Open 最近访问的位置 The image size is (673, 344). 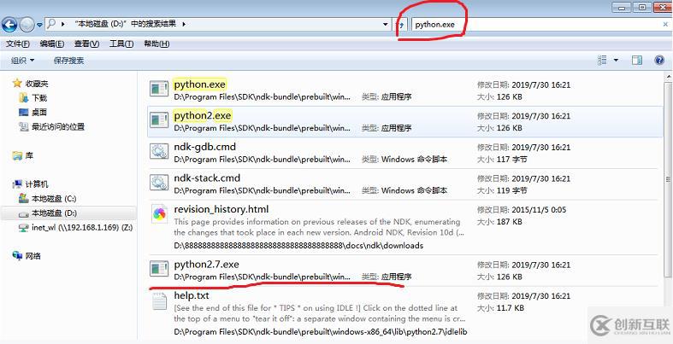[x=58, y=127]
